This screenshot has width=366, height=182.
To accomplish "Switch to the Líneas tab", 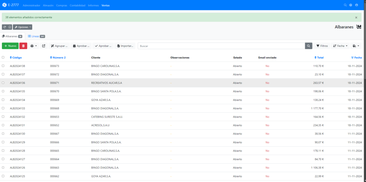I will [x=36, y=36].
